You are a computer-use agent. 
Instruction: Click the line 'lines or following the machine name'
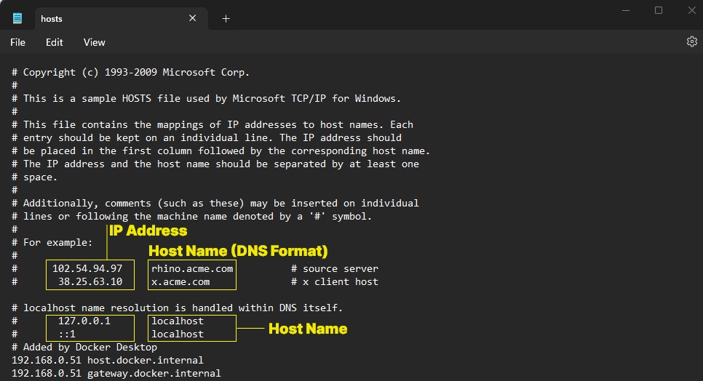pos(191,216)
